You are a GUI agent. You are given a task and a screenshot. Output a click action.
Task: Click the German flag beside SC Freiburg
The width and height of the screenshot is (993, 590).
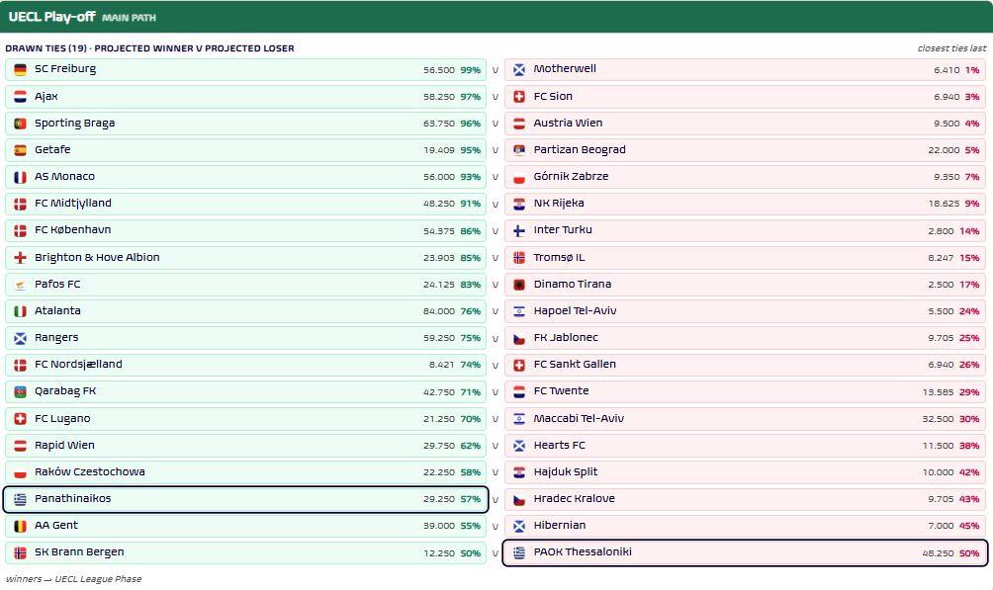pyautogui.click(x=20, y=69)
